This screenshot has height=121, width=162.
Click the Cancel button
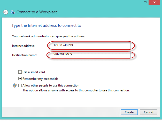pos(149,112)
